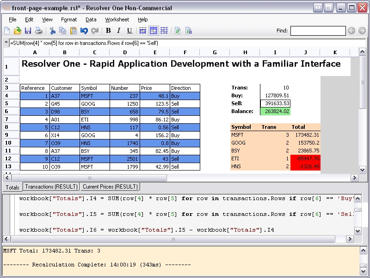The height and width of the screenshot is (278, 370).
Task: Click the Trans count cell showing 10
Action: (x=275, y=88)
